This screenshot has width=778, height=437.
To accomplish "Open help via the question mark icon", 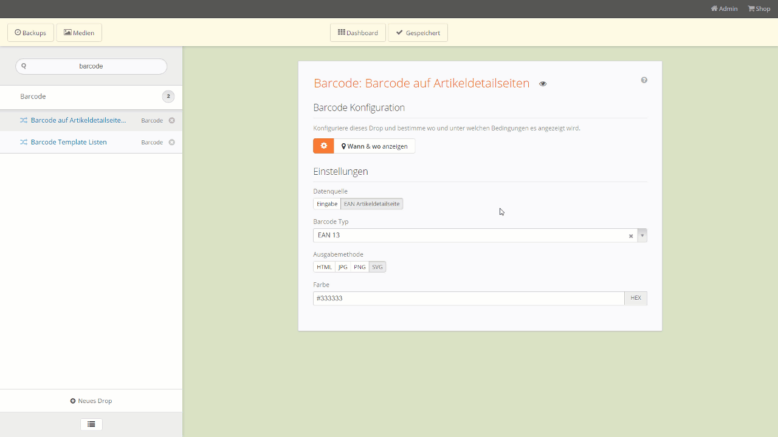I will tap(644, 80).
